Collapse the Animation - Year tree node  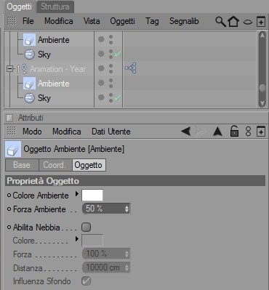coord(9,69)
